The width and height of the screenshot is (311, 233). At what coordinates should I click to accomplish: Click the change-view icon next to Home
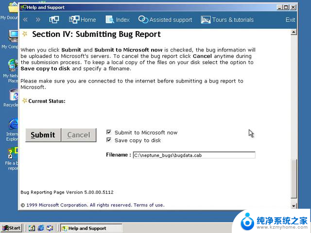(54, 19)
